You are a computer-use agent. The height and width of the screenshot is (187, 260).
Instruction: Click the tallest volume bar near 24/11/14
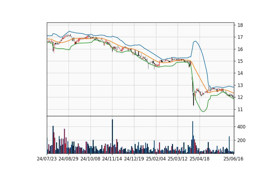(x=112, y=136)
